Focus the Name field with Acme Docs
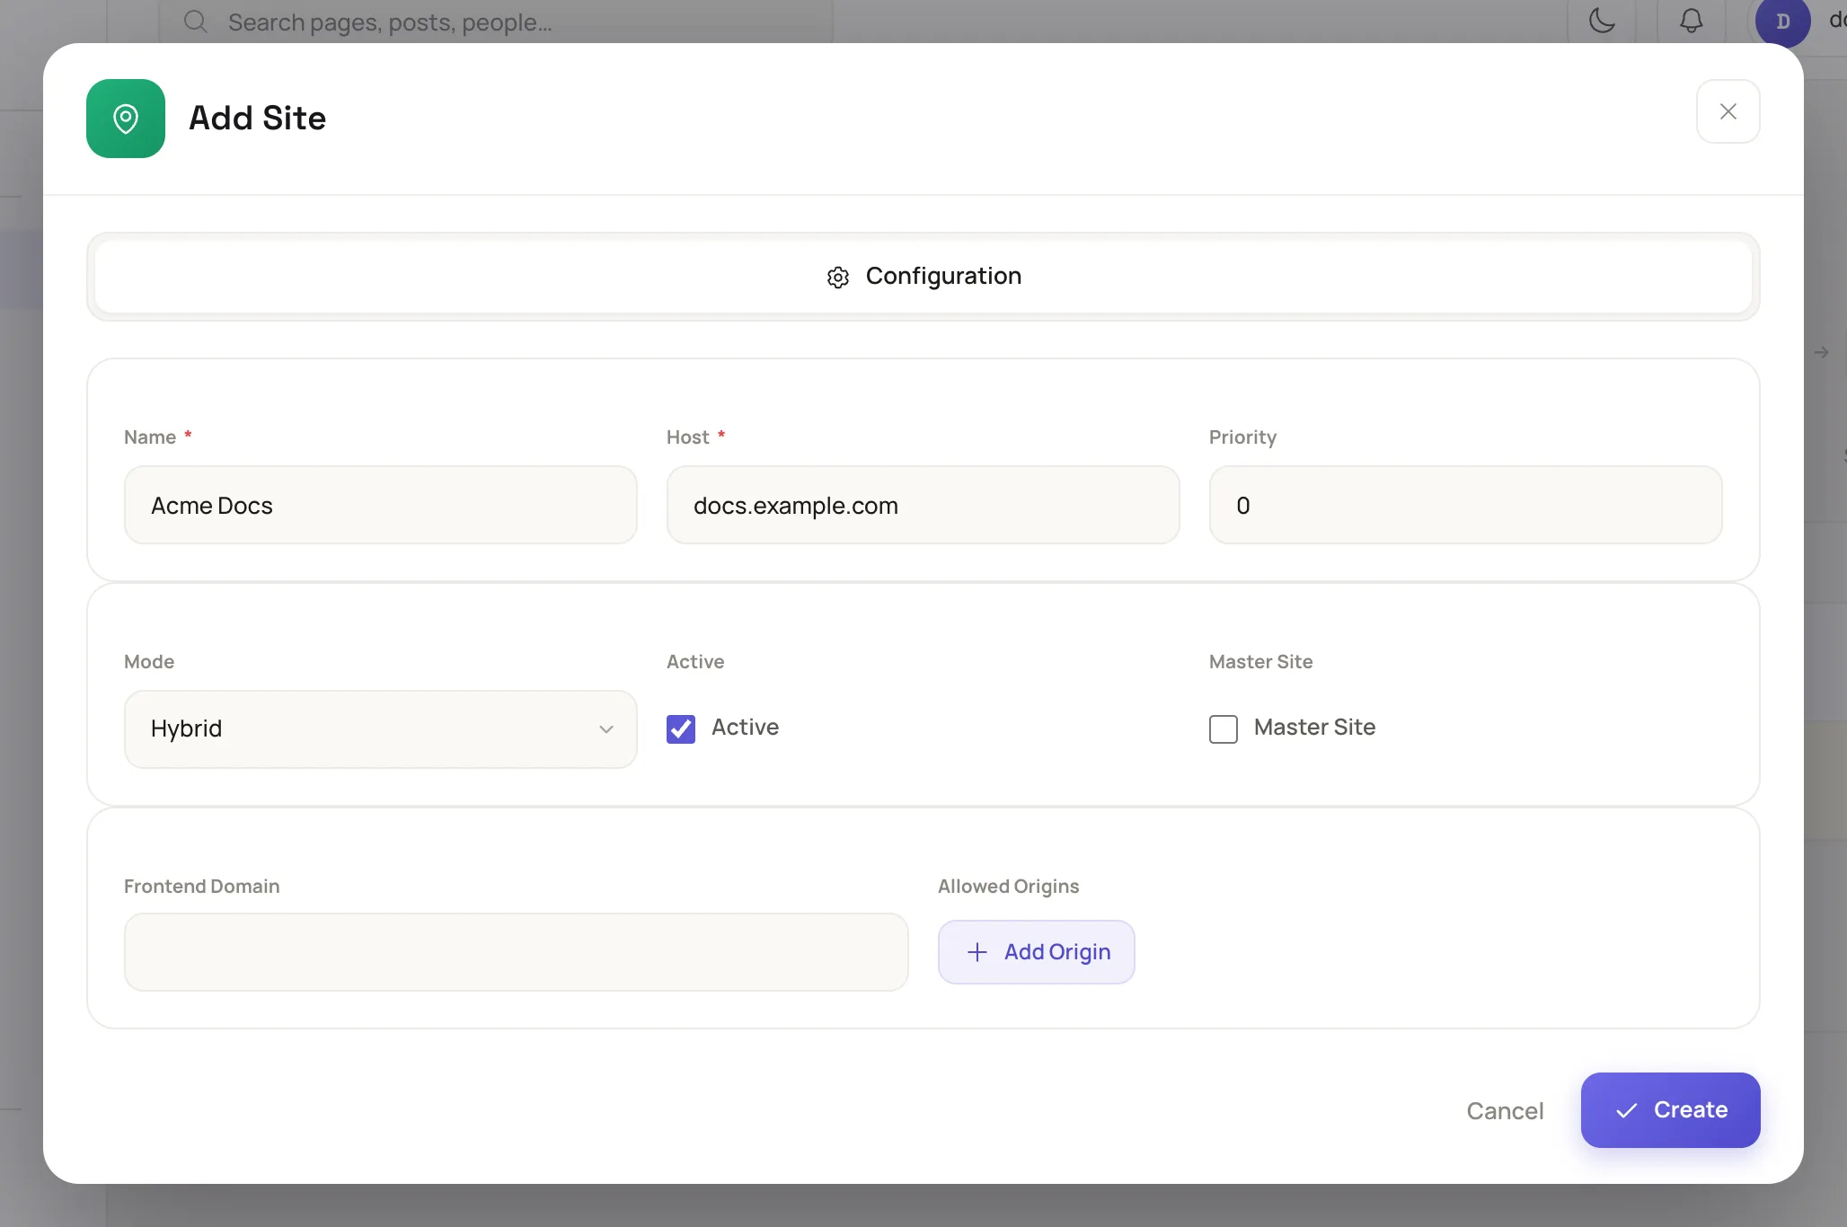 pos(381,505)
